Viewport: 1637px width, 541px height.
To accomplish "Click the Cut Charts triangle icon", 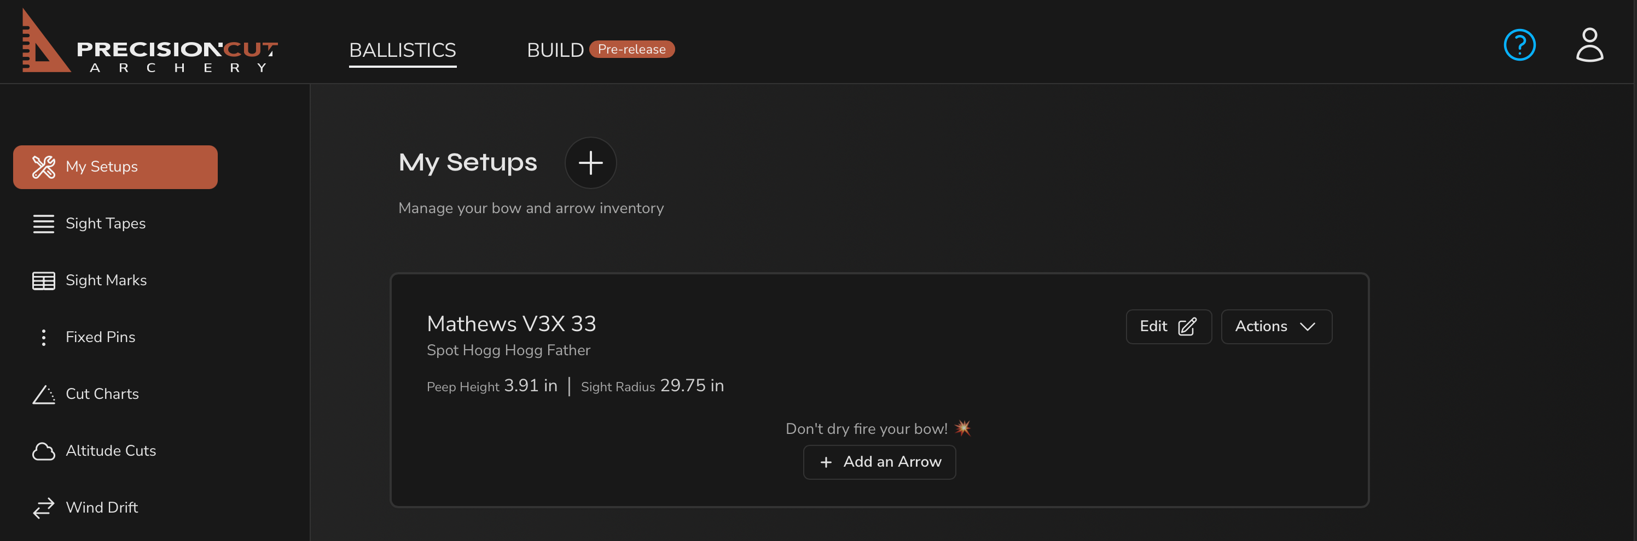I will pos(43,395).
